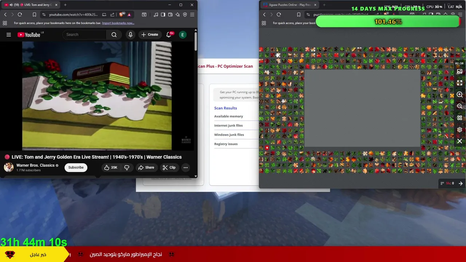Viewport: 466px width, 262px height.
Task: Open jigsaw puzzle settings gear
Action: [459, 130]
